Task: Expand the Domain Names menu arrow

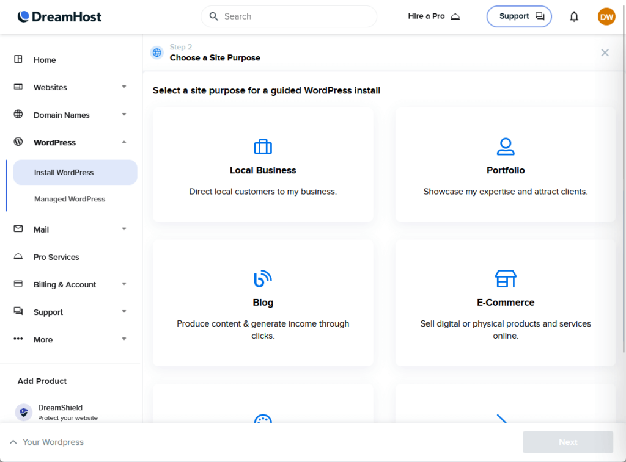Action: (124, 114)
